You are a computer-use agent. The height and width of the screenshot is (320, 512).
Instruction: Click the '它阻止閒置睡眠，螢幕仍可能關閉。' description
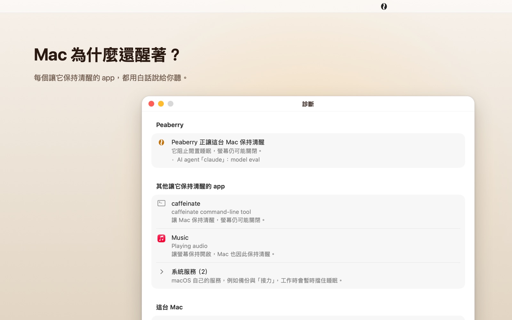point(217,151)
